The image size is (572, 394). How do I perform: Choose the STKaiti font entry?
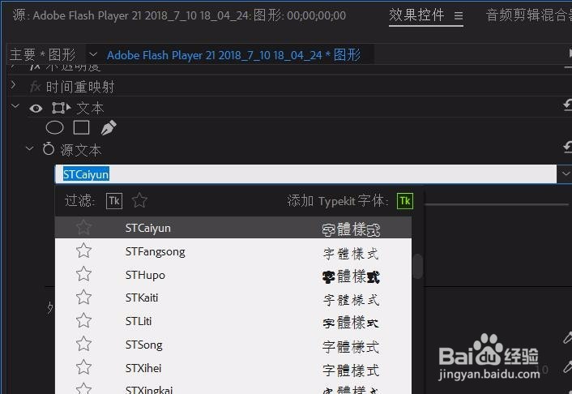tap(233, 298)
